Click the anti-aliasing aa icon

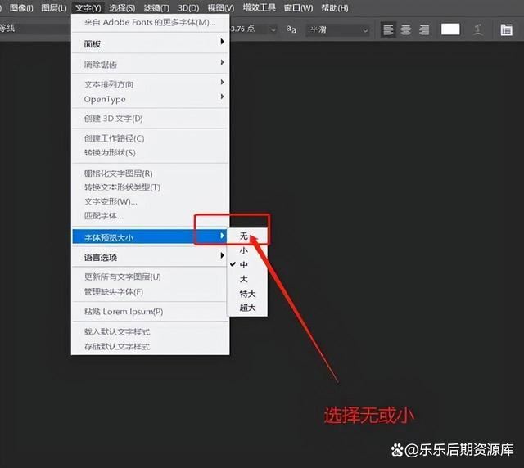291,29
